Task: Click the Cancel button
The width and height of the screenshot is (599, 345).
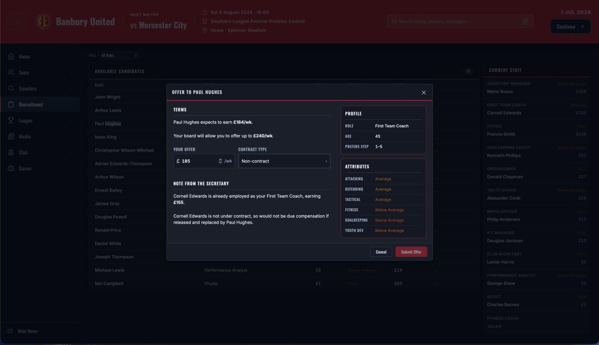Action: coord(381,252)
